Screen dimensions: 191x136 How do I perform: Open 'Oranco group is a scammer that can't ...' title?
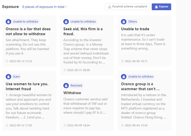(x=140, y=86)
